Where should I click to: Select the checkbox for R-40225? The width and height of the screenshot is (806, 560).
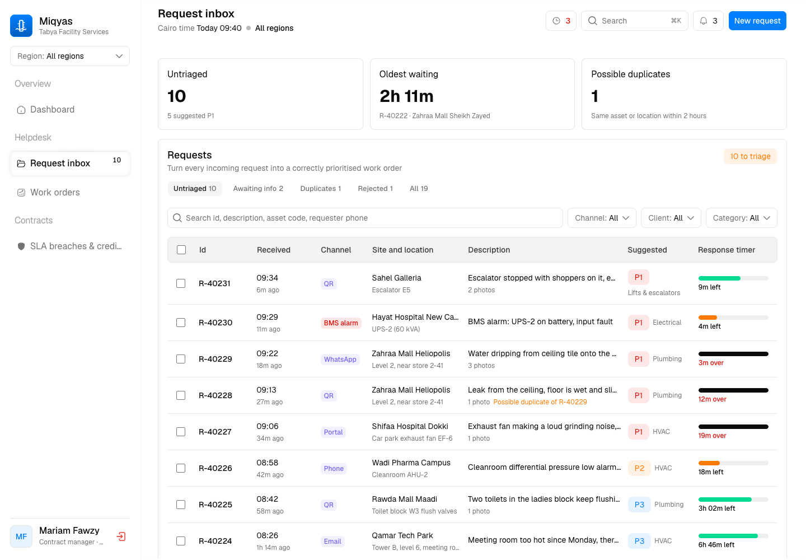coord(181,505)
